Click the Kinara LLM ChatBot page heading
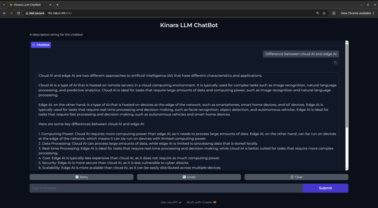Image resolution: width=378 pixels, height=208 pixels. click(189, 25)
